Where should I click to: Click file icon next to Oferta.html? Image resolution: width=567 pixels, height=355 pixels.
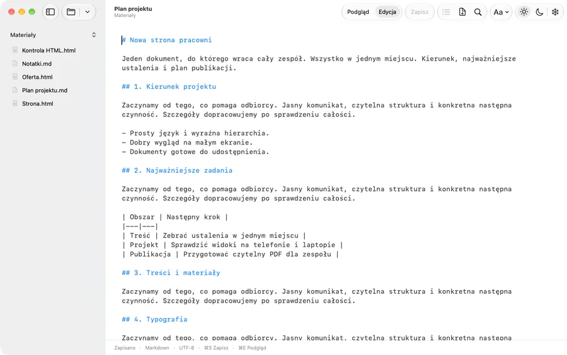(x=15, y=77)
